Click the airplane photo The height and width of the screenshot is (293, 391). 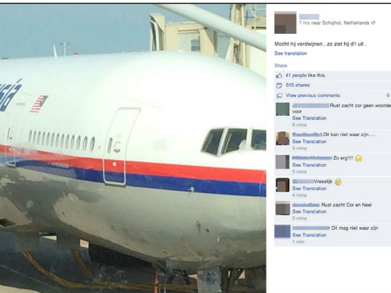point(133,148)
